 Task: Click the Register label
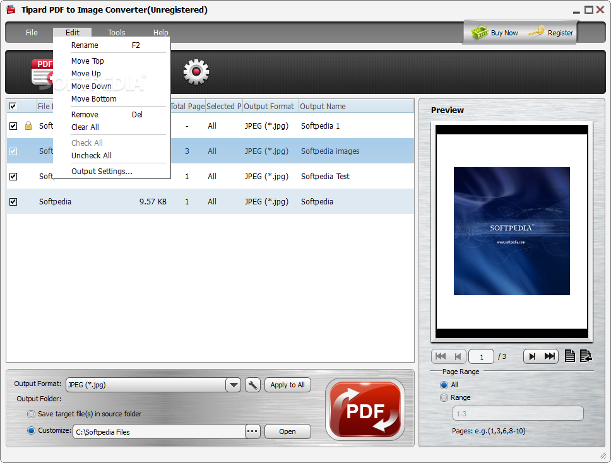point(561,33)
